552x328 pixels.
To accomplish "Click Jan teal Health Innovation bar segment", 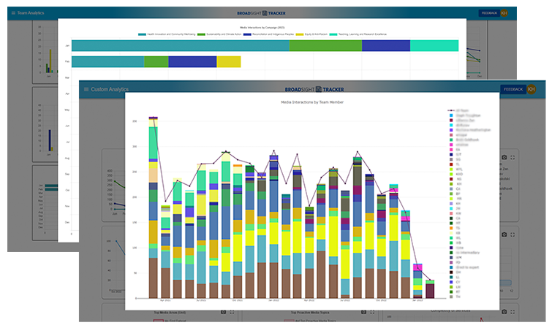I will tap(181, 46).
